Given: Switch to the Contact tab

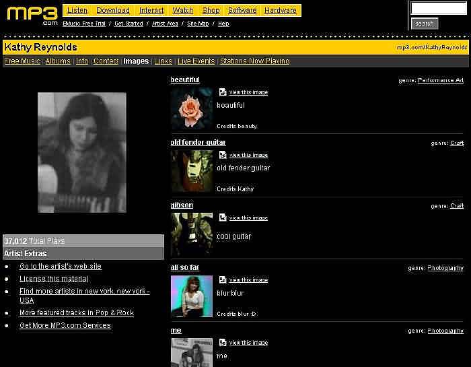Looking at the screenshot, I should tap(106, 61).
